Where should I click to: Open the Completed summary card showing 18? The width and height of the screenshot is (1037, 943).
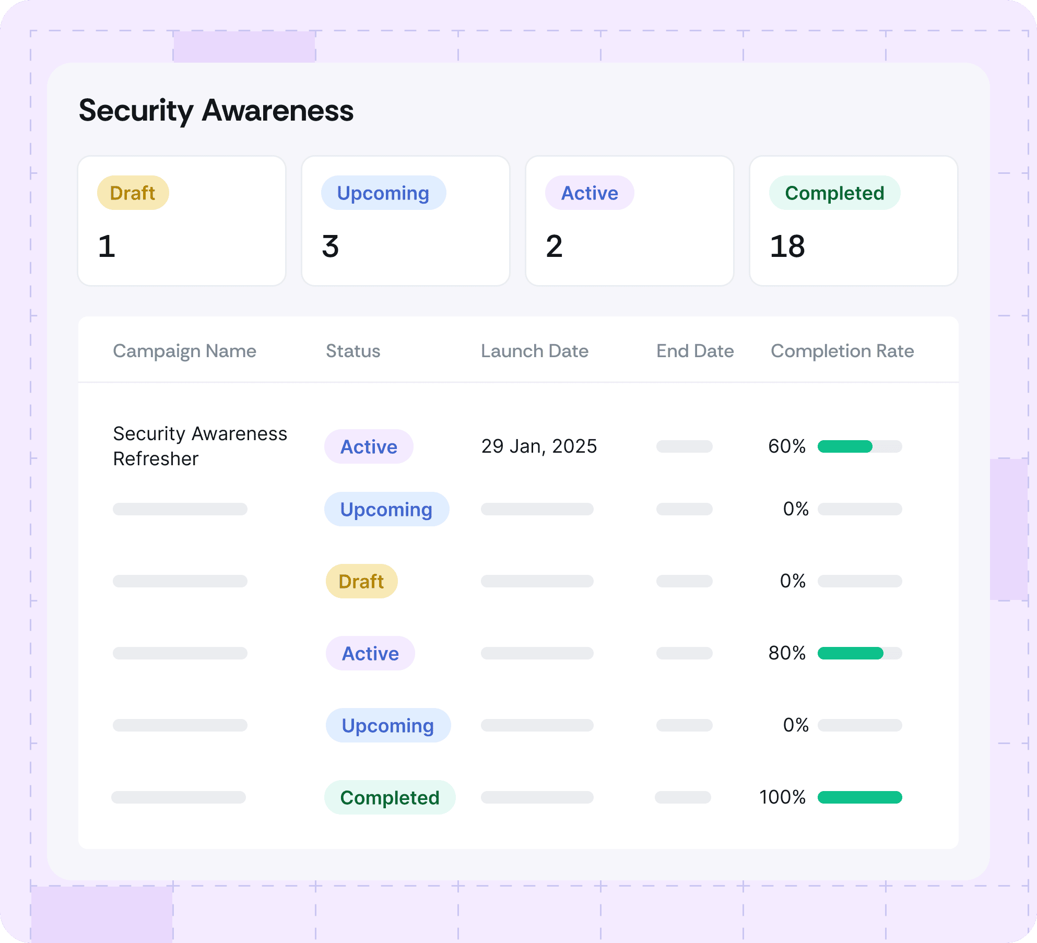[x=853, y=220]
